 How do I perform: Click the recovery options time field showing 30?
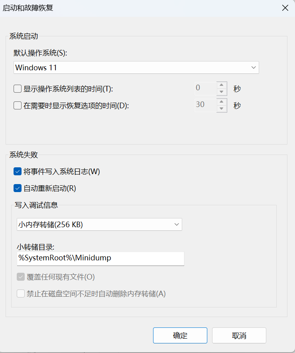coord(205,105)
